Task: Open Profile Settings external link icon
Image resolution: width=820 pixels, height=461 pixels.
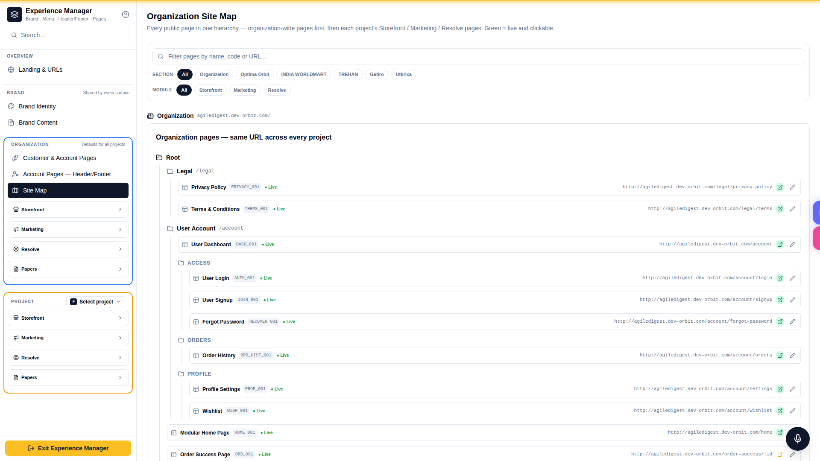Action: [x=780, y=389]
